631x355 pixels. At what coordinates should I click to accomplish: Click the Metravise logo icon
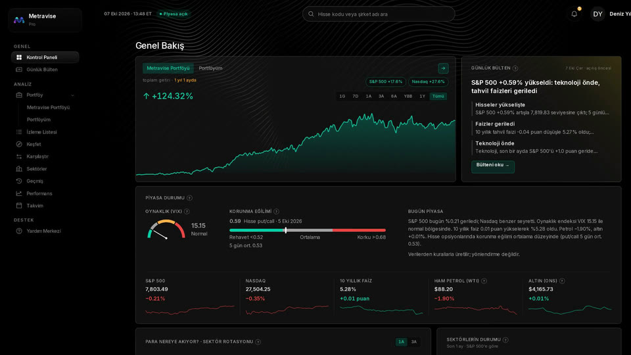(19, 20)
